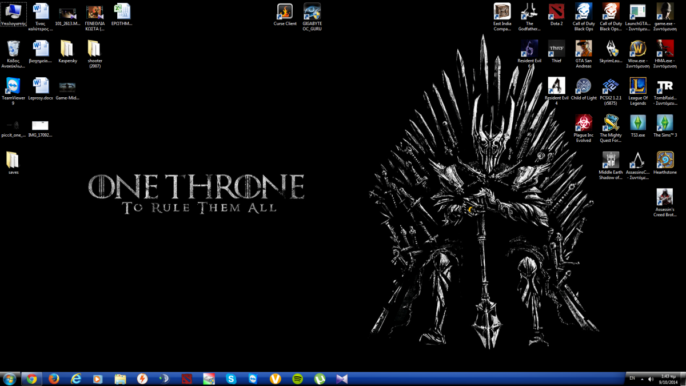Open the Υπολογιστής computer icon
The image size is (686, 386).
pos(14,15)
